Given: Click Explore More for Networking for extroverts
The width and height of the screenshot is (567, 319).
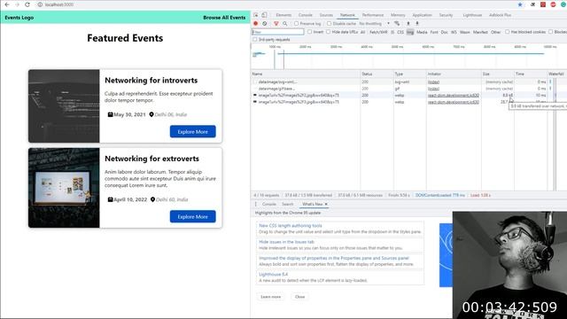Looking at the screenshot, I should (x=193, y=216).
